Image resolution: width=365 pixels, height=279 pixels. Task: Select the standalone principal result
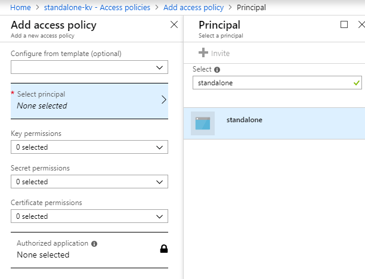tap(274, 123)
